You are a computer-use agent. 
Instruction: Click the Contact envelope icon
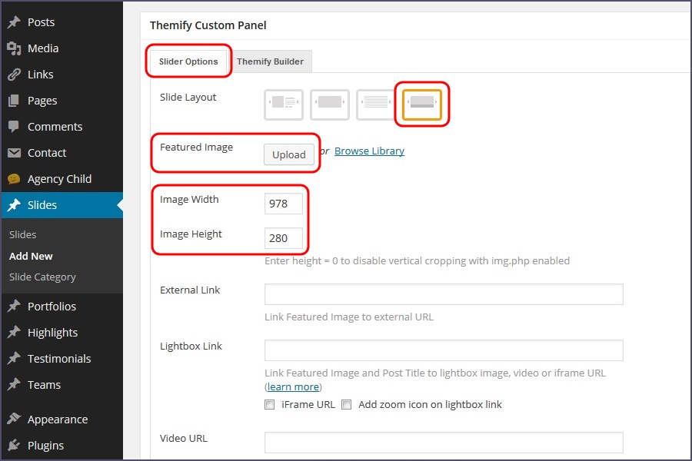[x=14, y=153]
